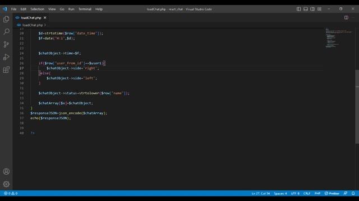Open the Customize Layout icon
Viewport: 359px width, 201px height.
point(319,9)
